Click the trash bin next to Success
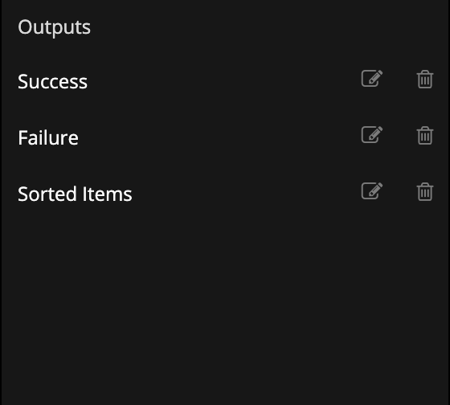 (425, 79)
